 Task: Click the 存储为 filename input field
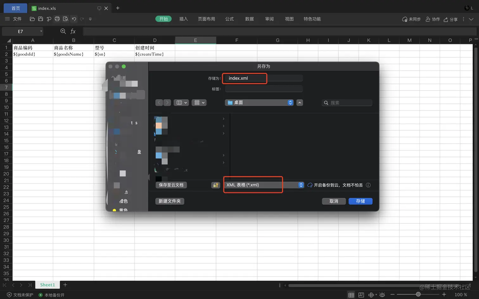point(264,78)
